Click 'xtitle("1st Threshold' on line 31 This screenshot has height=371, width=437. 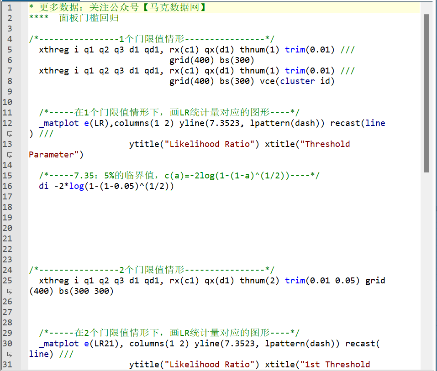point(317,365)
